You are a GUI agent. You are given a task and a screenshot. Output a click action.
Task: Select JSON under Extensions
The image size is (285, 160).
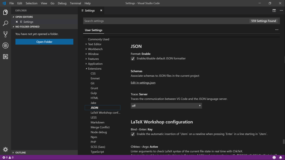pyautogui.click(x=102, y=108)
